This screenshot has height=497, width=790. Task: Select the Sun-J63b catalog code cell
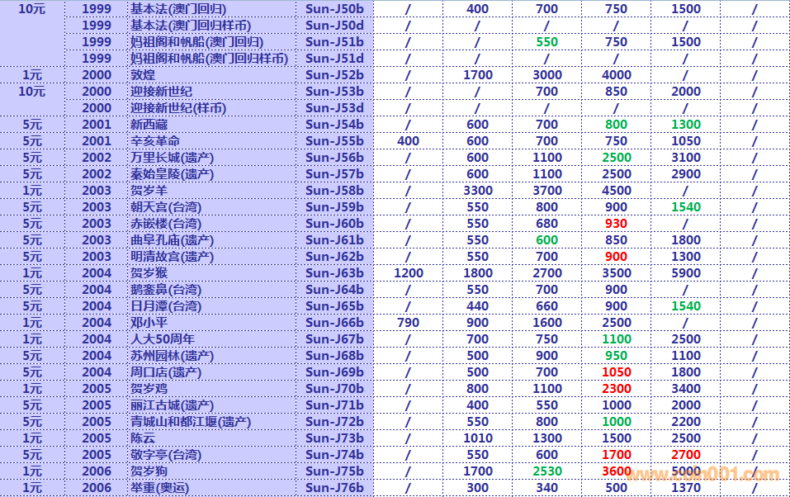(334, 273)
